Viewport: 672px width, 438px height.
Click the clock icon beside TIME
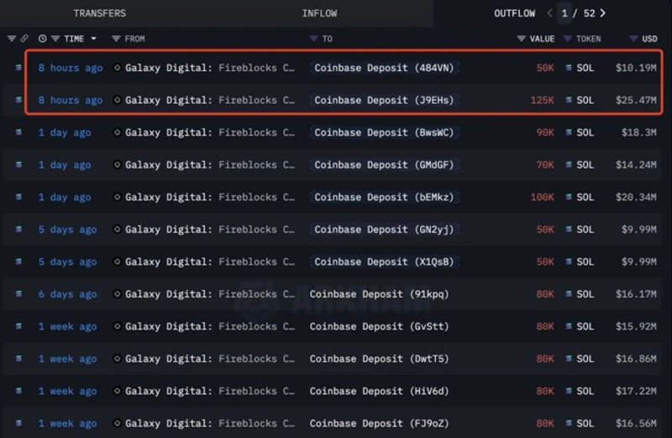coord(42,39)
